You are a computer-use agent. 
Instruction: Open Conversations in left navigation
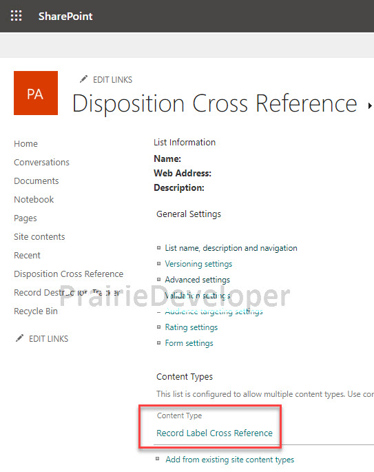41,163
